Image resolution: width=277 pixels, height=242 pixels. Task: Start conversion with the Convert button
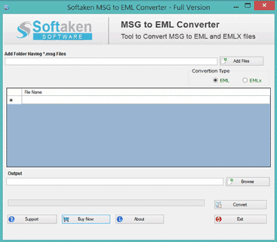coord(240,205)
